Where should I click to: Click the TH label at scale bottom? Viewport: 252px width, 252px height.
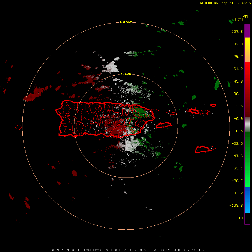click(x=241, y=218)
